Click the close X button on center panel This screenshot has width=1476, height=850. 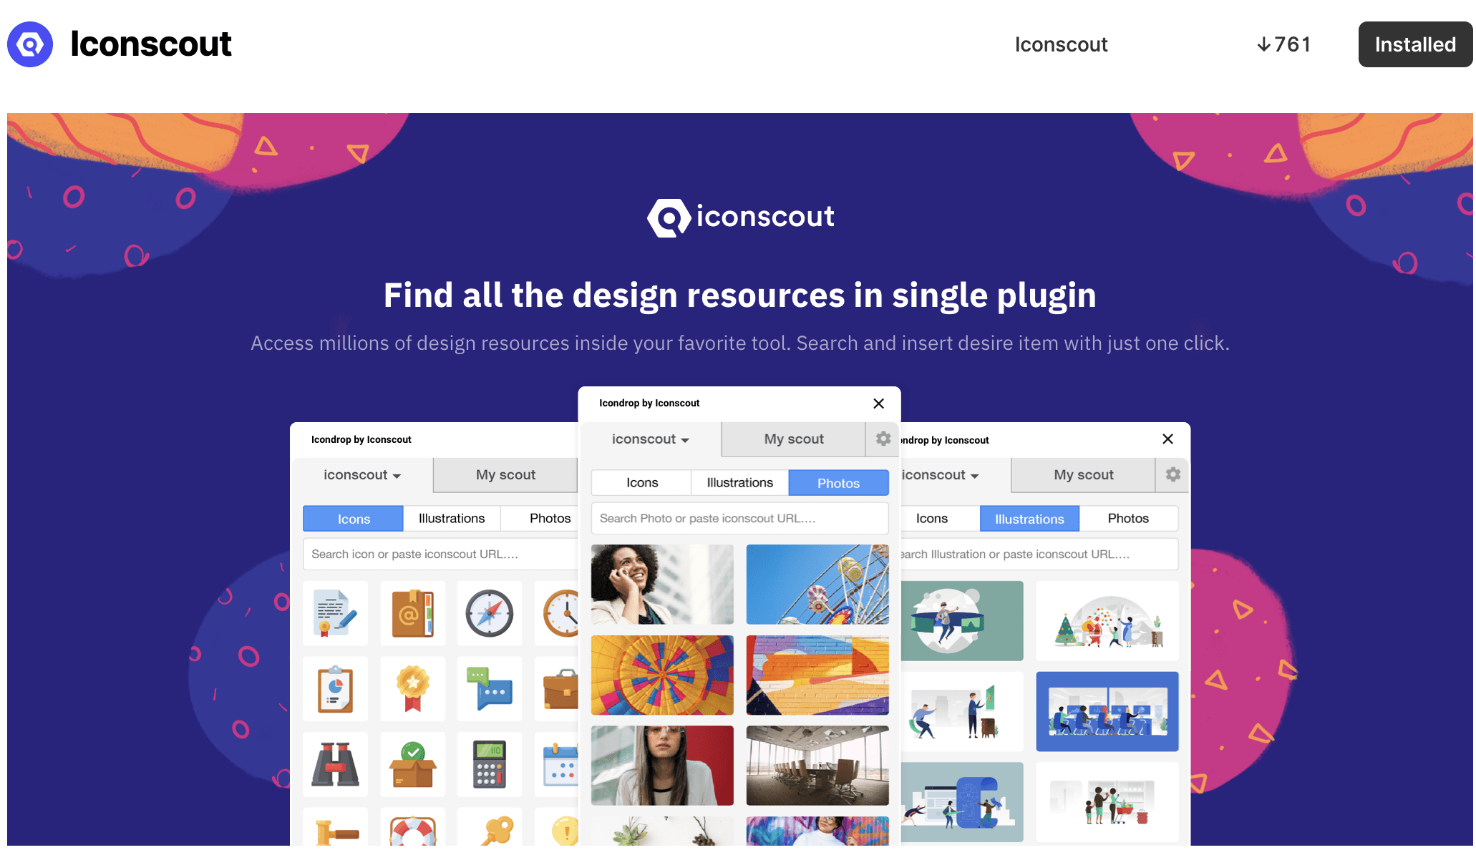click(879, 404)
